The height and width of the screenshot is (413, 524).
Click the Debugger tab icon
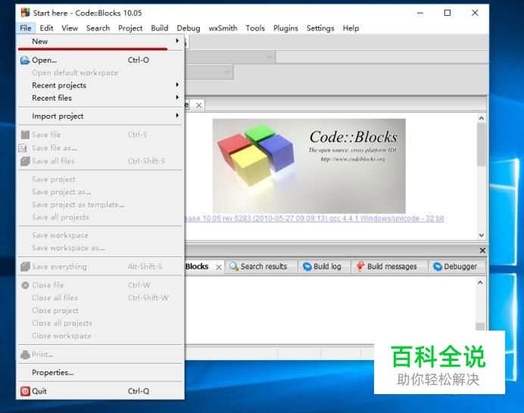click(437, 266)
